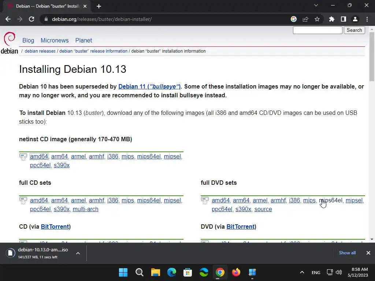Open the full CD sets arm64 link
This screenshot has width=375, height=281.
point(59,200)
